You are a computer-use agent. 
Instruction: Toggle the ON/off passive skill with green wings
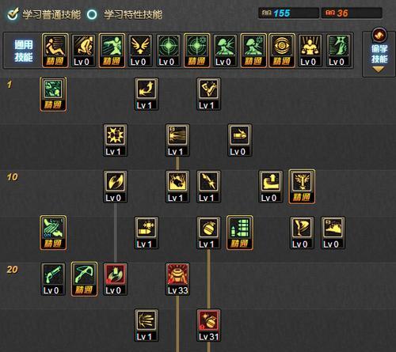point(53,233)
